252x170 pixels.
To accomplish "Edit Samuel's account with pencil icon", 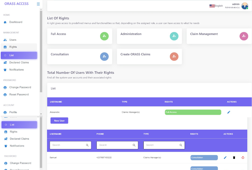I will click(x=225, y=157).
